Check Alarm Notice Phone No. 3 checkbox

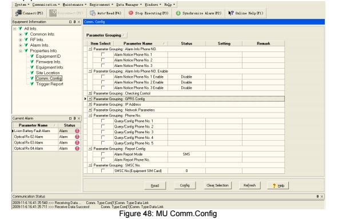click(103, 65)
